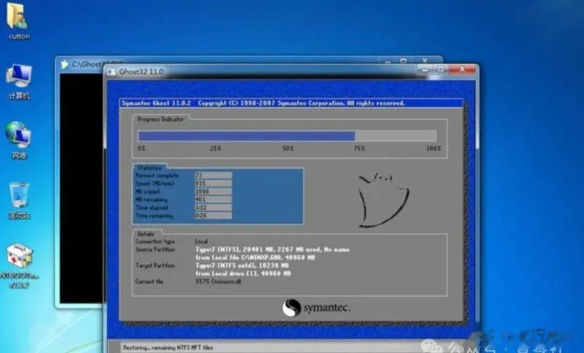Viewport: 584px width, 353px height.
Task: Click the Ghost32 11.0 title text
Action: tap(141, 72)
